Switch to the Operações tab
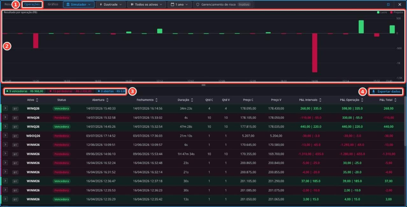 pyautogui.click(x=32, y=4)
